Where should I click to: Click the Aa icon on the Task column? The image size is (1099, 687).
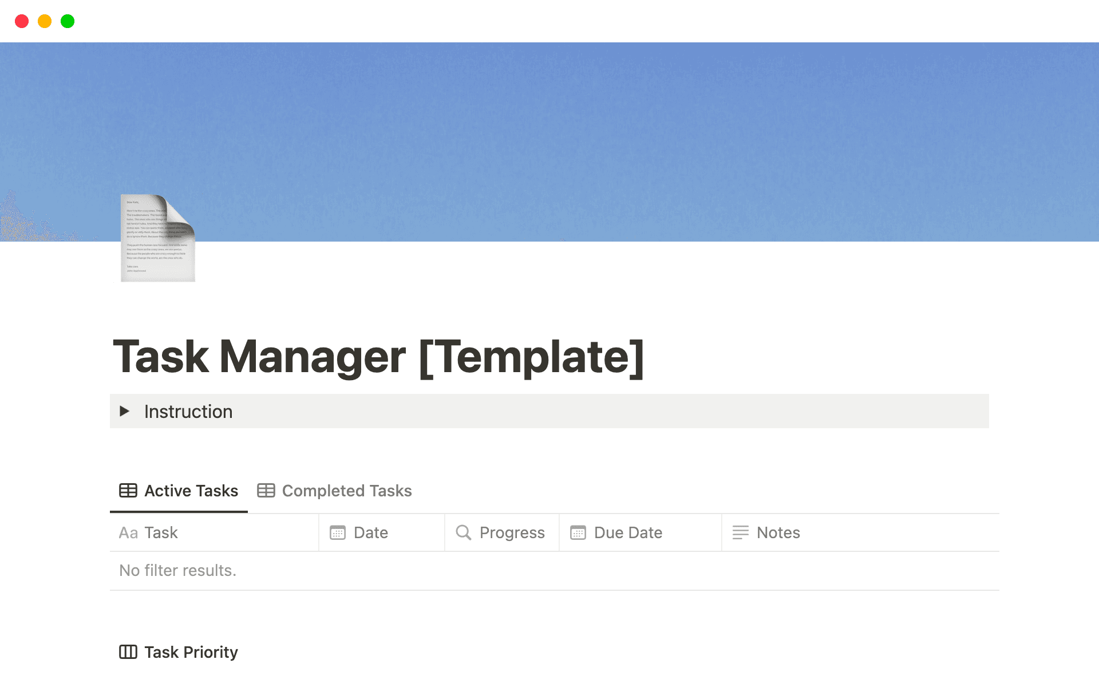click(x=128, y=532)
